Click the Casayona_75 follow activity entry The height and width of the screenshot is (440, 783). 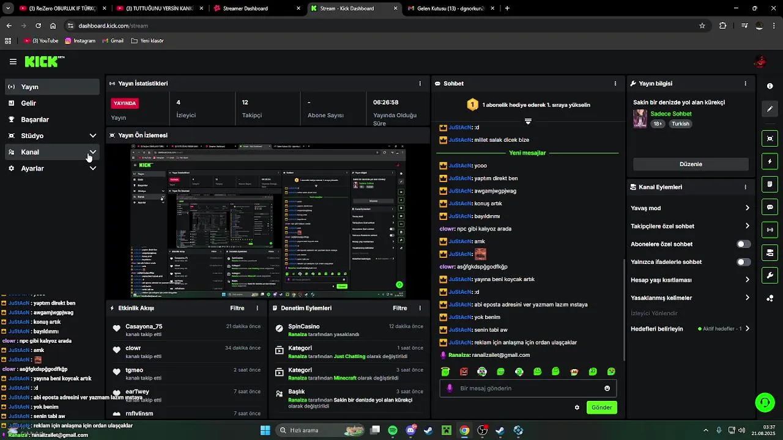tap(187, 330)
